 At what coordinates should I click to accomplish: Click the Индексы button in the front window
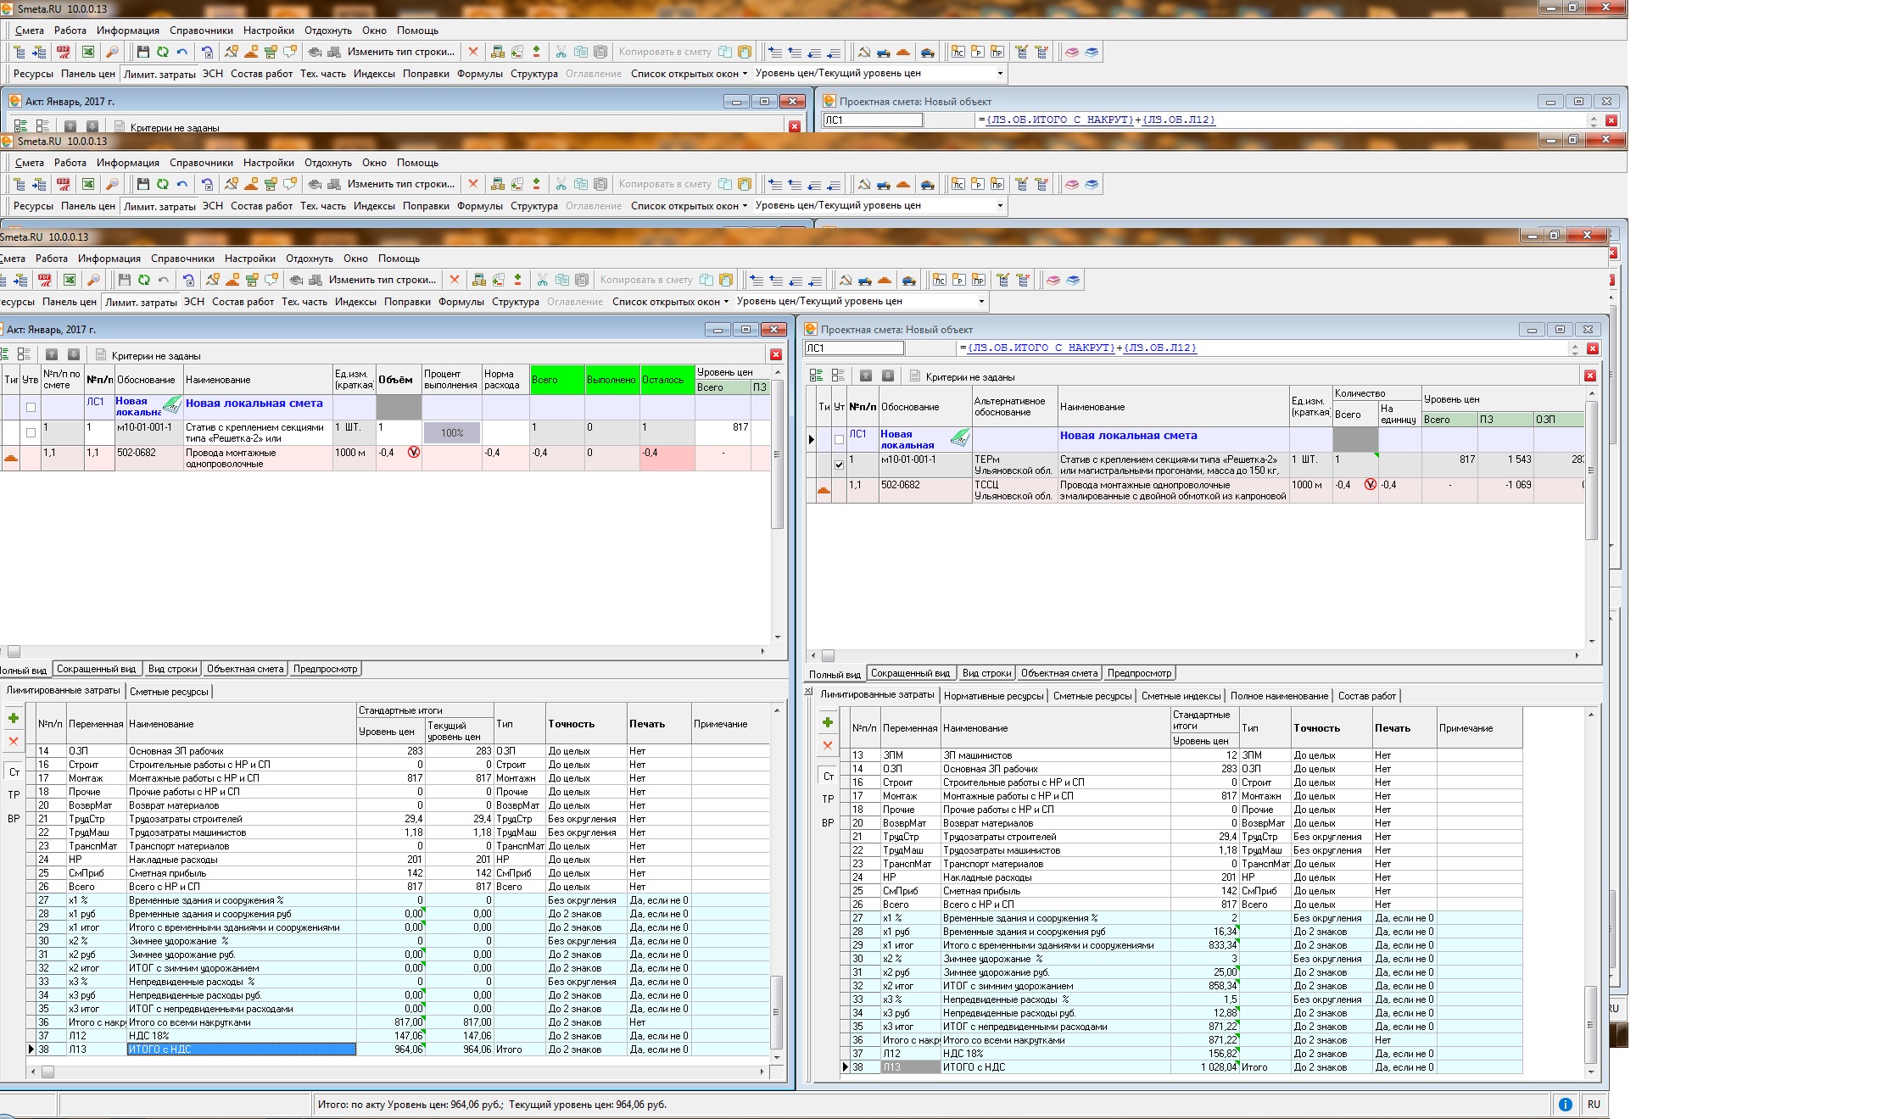355,302
